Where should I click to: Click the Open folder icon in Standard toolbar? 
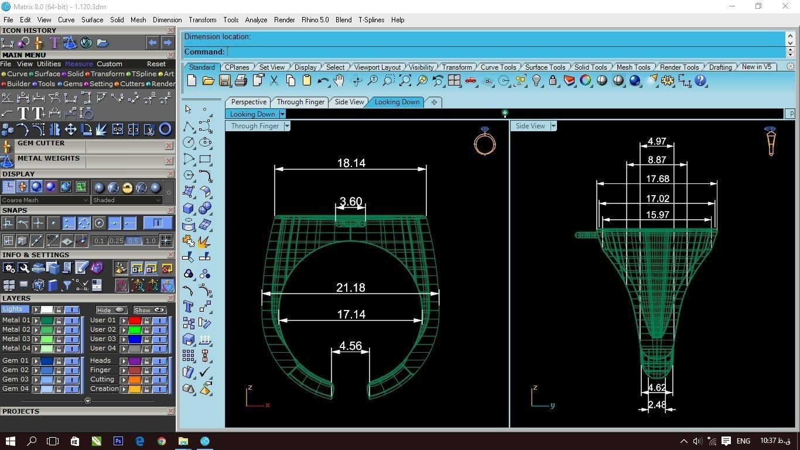coord(208,81)
